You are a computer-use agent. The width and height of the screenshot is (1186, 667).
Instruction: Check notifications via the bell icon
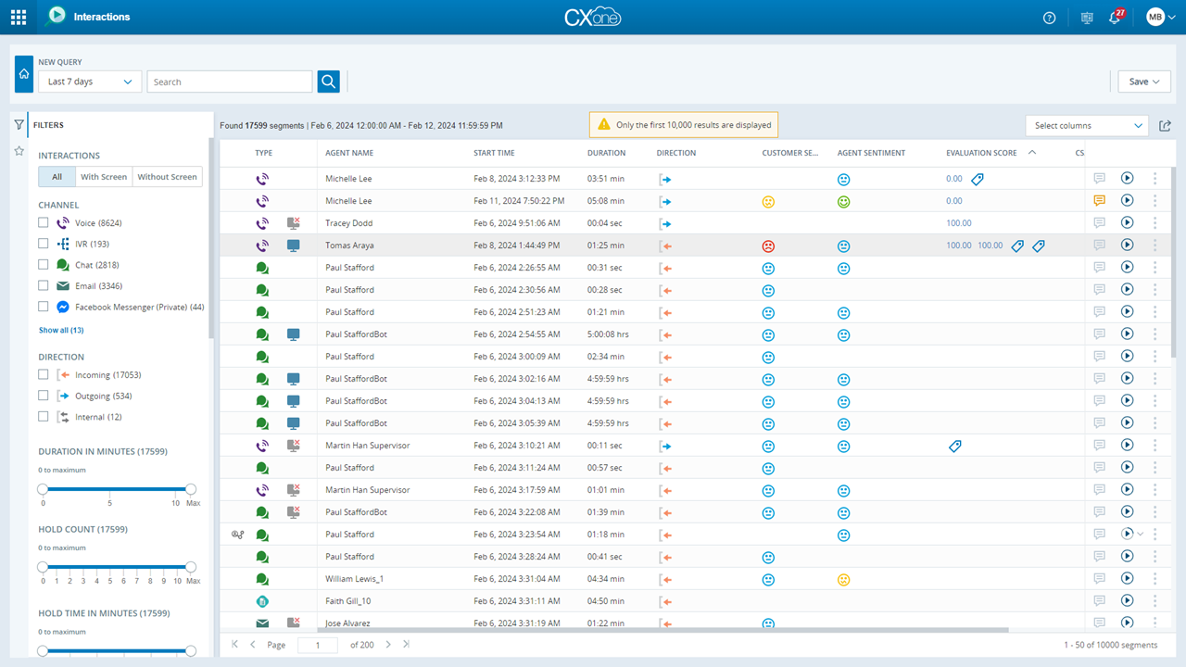[x=1115, y=17]
